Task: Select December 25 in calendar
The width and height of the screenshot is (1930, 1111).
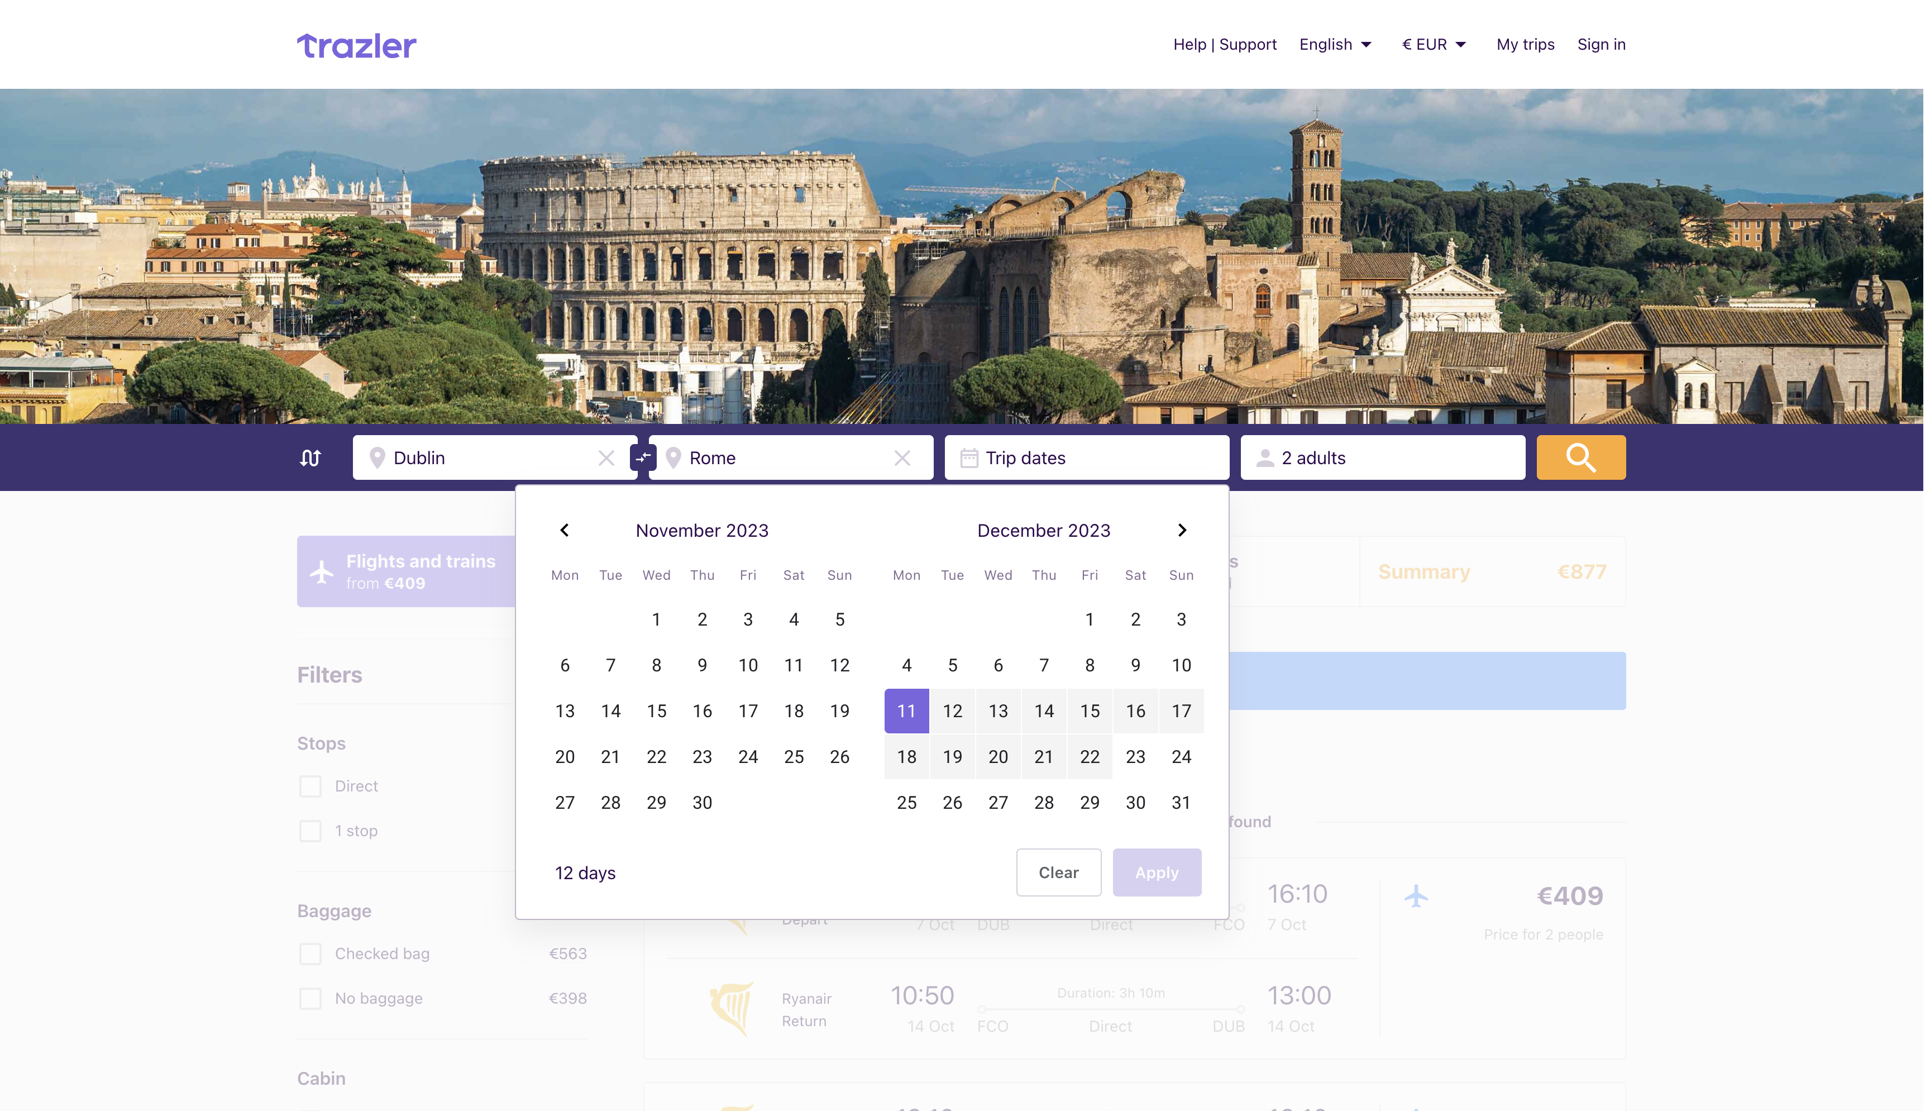Action: pyautogui.click(x=906, y=803)
